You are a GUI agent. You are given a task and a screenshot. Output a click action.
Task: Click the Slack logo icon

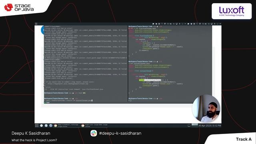[x=94, y=133]
